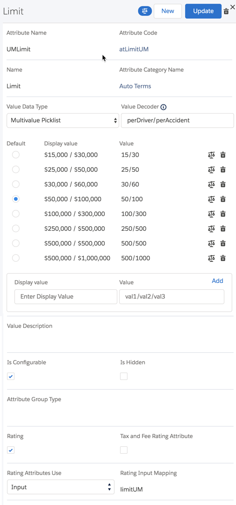The width and height of the screenshot is (236, 505).
Task: Delete the 50/100 value row
Action: tap(223, 199)
